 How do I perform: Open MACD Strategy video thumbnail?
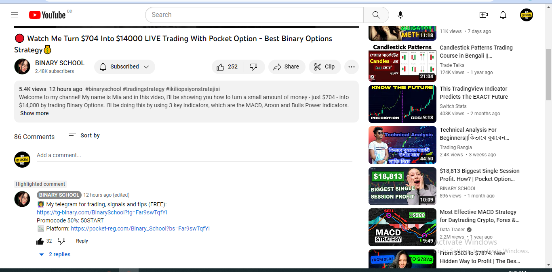[x=402, y=227]
